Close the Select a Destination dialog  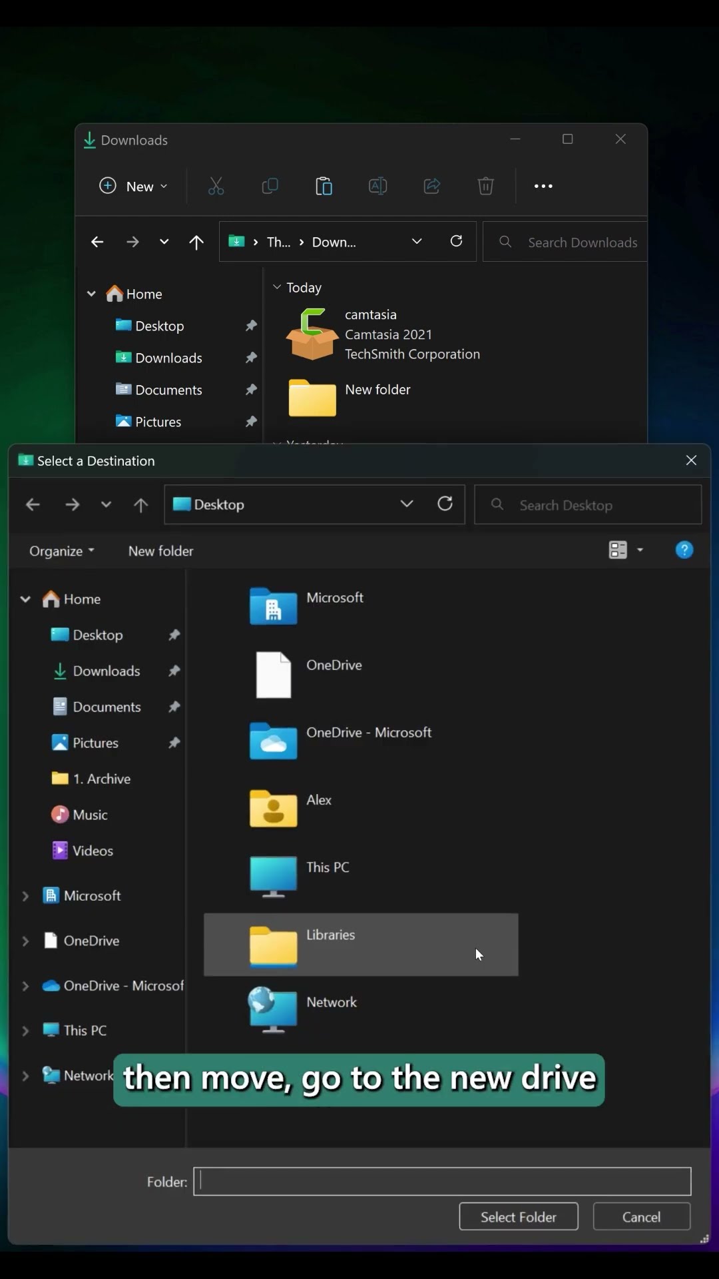691,460
